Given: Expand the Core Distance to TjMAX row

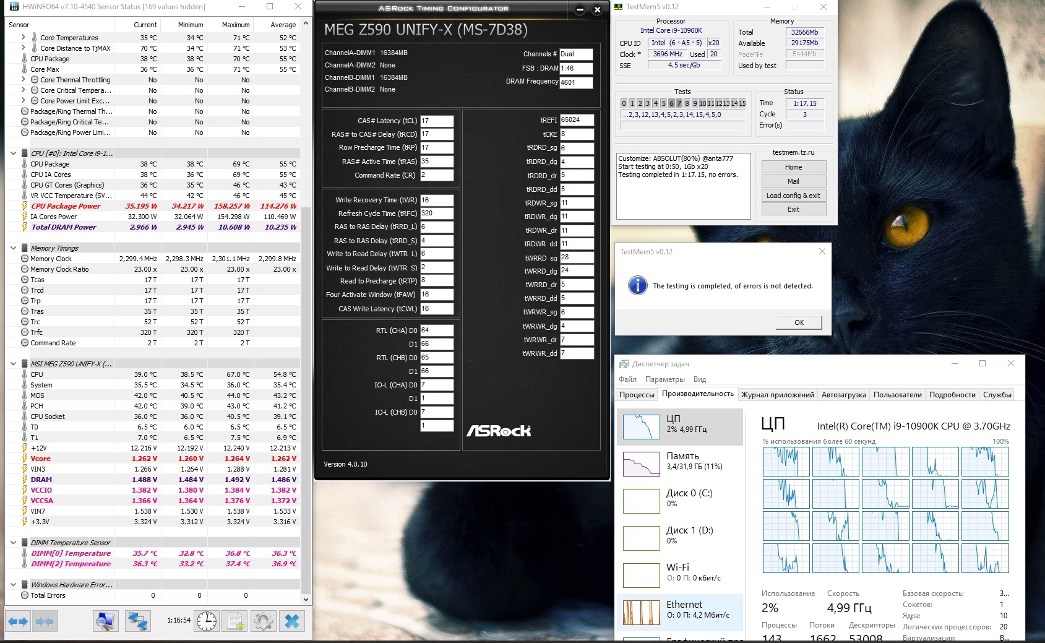Looking at the screenshot, I should tap(24, 48).
